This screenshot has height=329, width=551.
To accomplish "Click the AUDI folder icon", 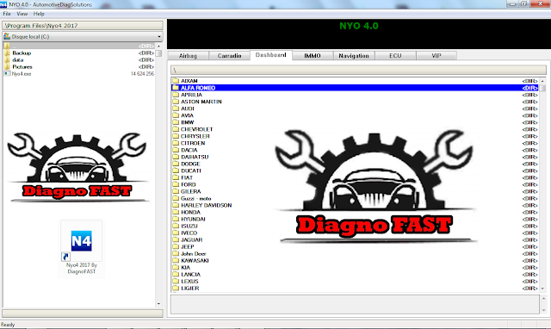I will [x=176, y=109].
